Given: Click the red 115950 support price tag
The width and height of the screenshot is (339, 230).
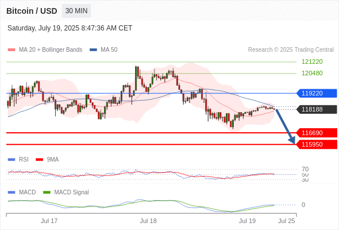Looking at the screenshot, I should (x=317, y=144).
